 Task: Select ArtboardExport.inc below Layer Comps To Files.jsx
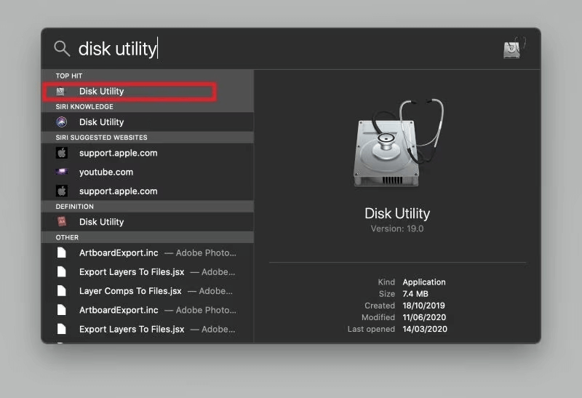coord(119,310)
